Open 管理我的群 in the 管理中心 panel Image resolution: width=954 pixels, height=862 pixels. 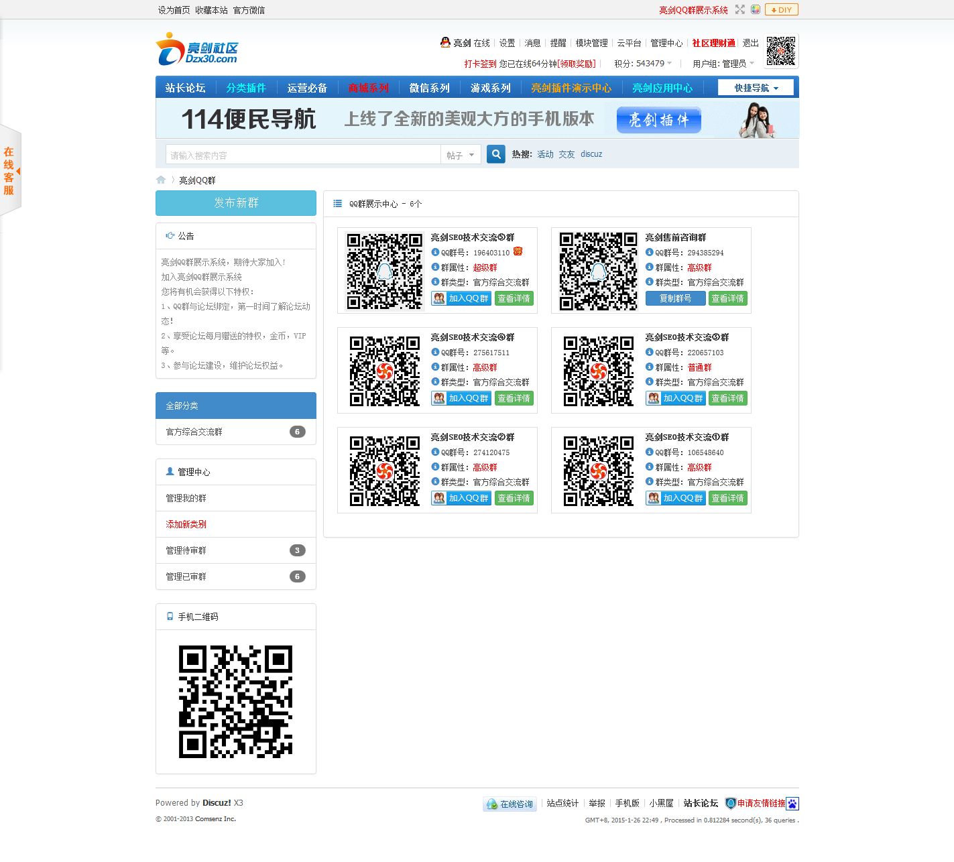236,498
